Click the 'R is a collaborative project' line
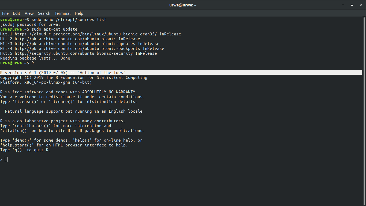Image resolution: width=366 pixels, height=206 pixels. pyautogui.click(x=63, y=121)
